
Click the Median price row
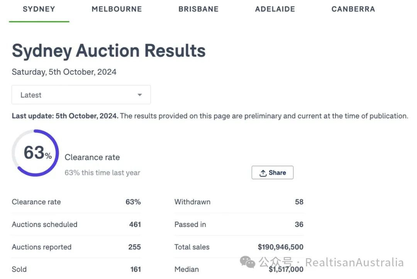[x=239, y=269]
